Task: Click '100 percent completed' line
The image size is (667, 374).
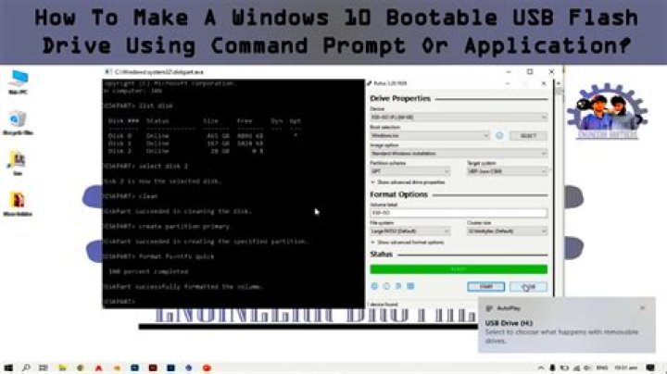Action: 148,271
